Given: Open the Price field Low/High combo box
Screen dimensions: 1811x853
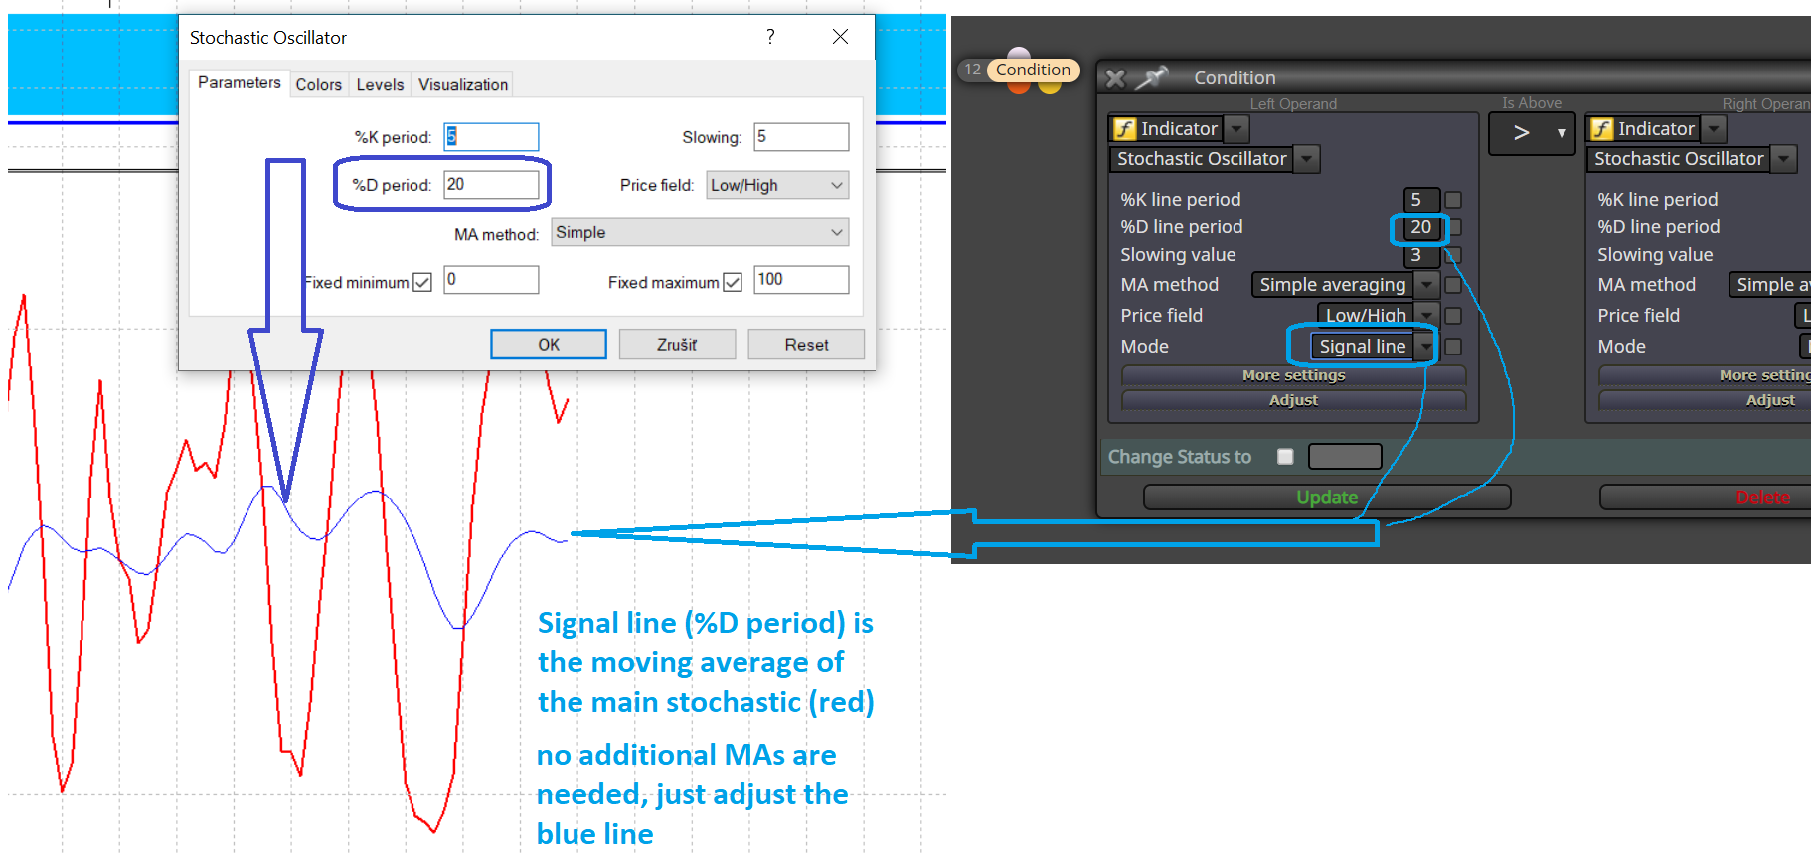Looking at the screenshot, I should click(x=777, y=185).
